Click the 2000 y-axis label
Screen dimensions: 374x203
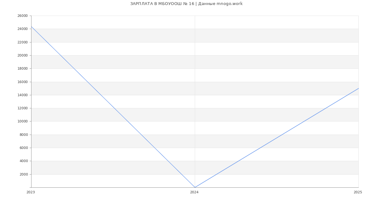click(24, 174)
